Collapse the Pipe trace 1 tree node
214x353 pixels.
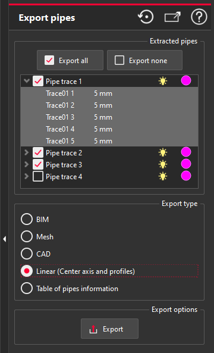(x=27, y=81)
